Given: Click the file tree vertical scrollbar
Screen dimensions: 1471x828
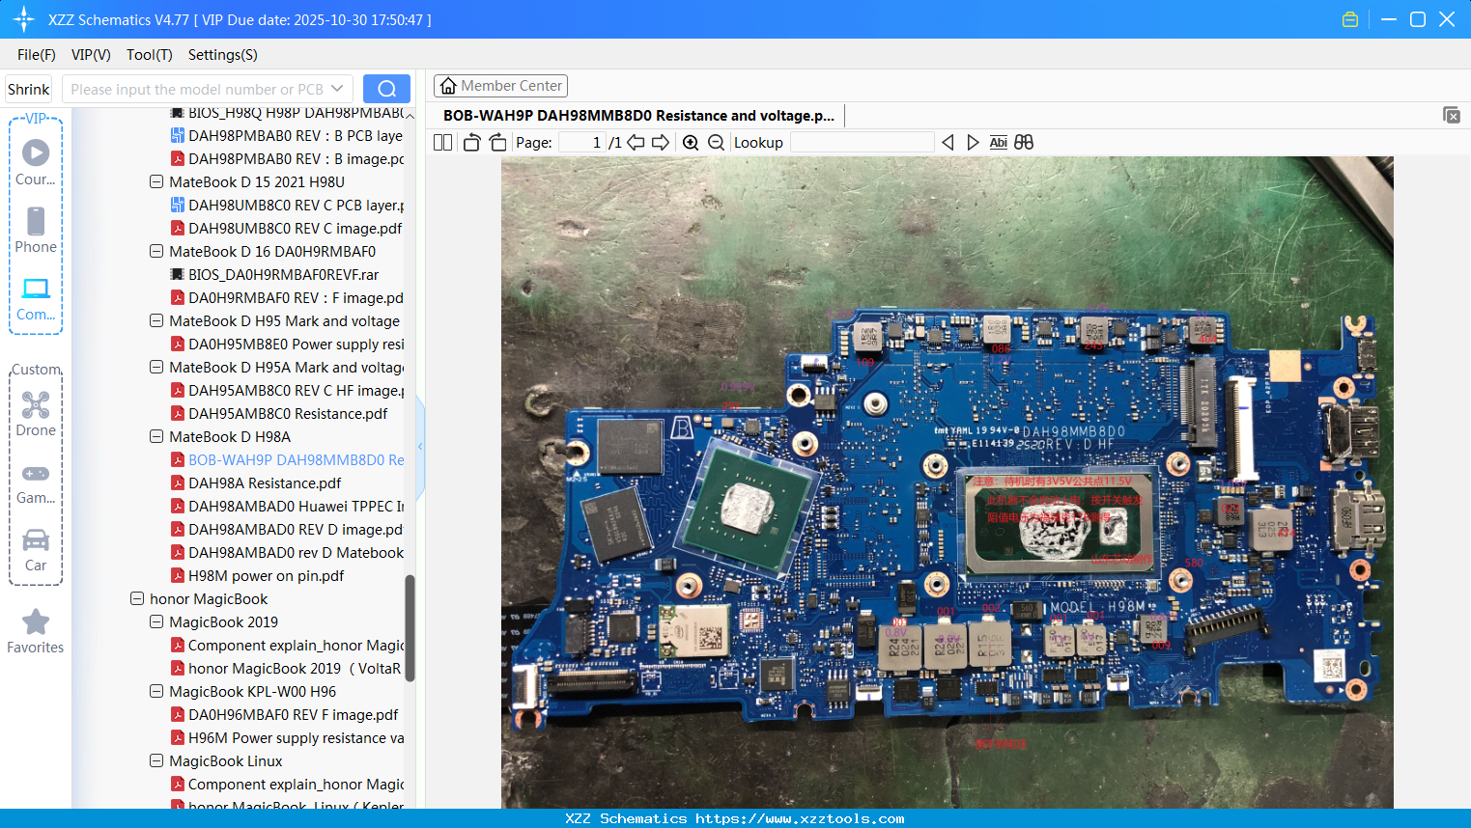Looking at the screenshot, I should (x=410, y=628).
